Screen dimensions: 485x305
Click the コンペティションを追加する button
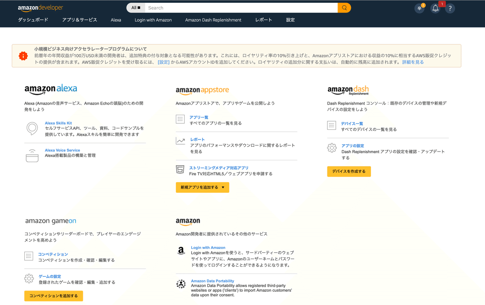click(54, 296)
